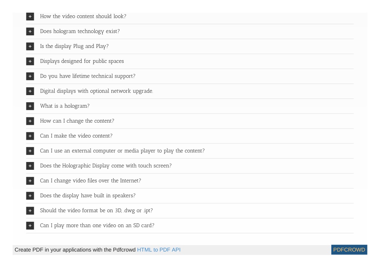Screen dimensions: 380x269
Task: Expand 'Does the display have built in speakers?'
Action: pos(88,195)
